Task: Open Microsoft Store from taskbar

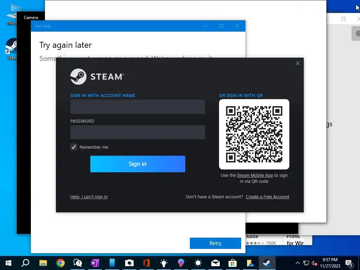Action: (x=233, y=263)
